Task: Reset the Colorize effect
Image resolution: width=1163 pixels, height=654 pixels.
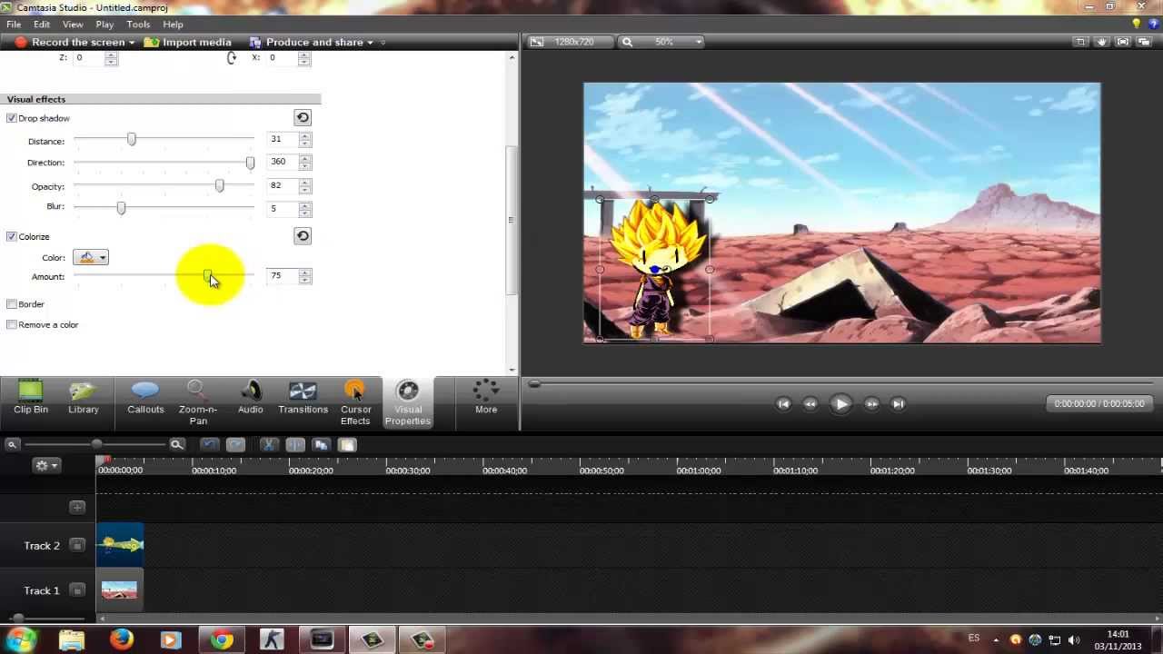Action: 303,235
